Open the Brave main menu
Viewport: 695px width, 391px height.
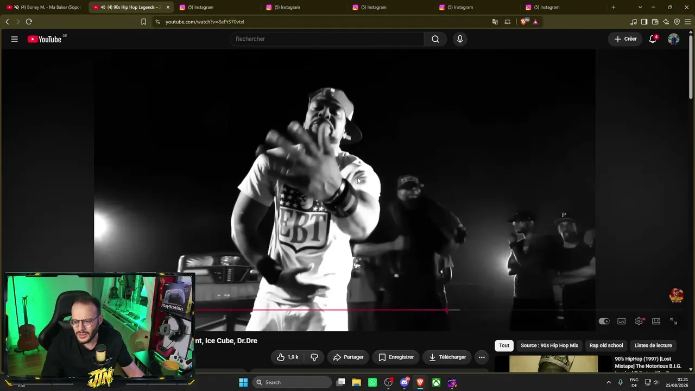point(688,22)
